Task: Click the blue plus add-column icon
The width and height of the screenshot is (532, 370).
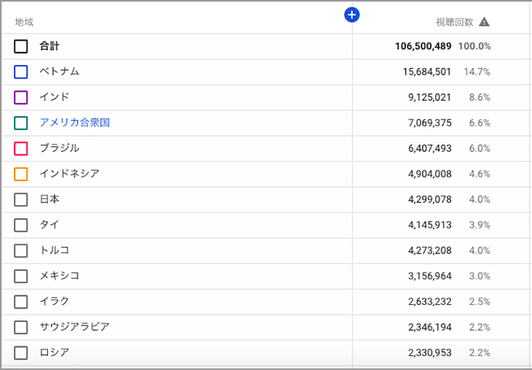Action: click(352, 15)
